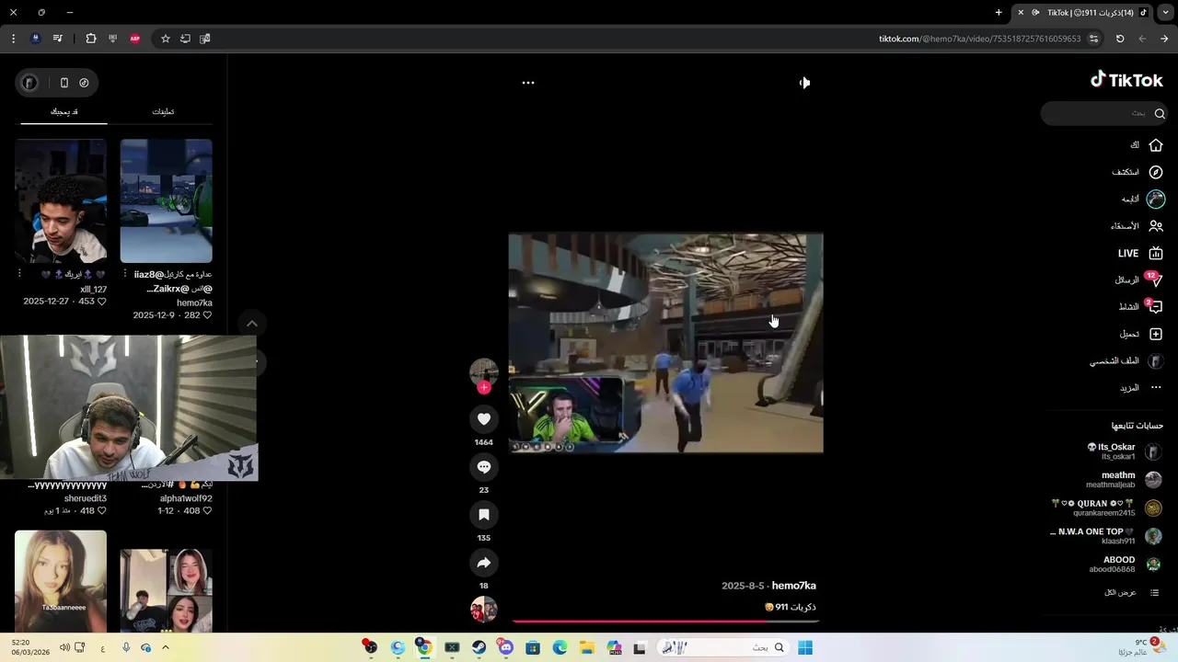Open the Explore compass icon in sidebar
This screenshot has width=1178, height=662.
tap(1156, 172)
